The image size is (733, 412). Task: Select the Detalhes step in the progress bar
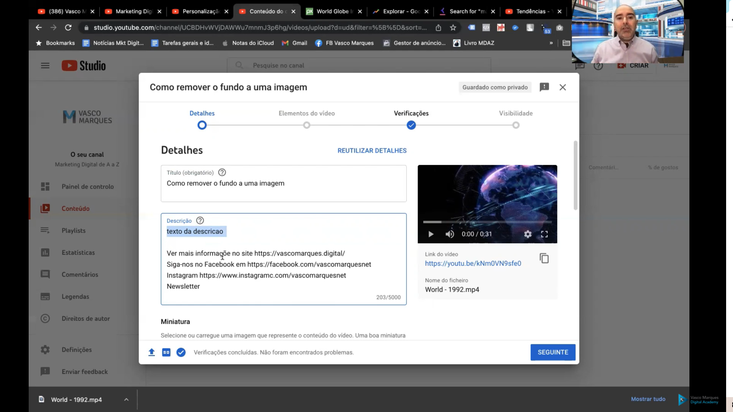(x=202, y=125)
